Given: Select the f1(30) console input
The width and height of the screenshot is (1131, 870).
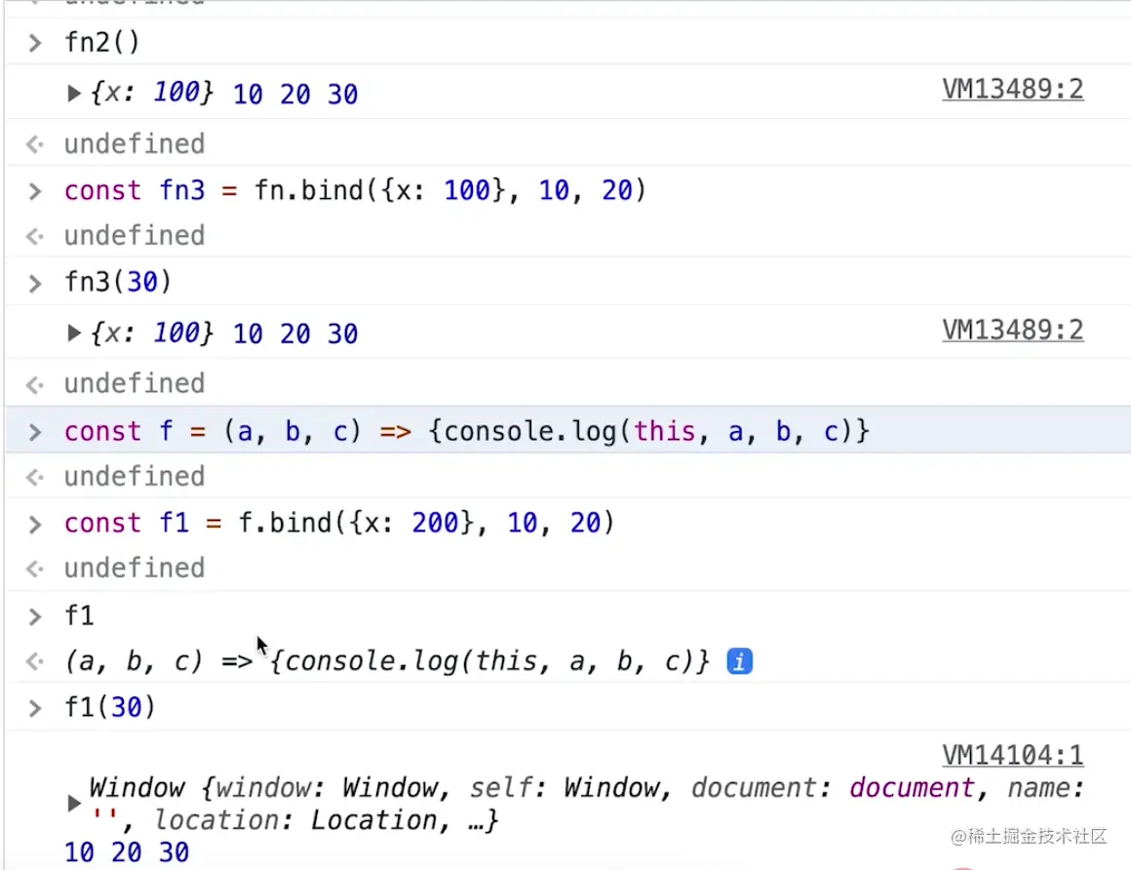Looking at the screenshot, I should tap(109, 707).
